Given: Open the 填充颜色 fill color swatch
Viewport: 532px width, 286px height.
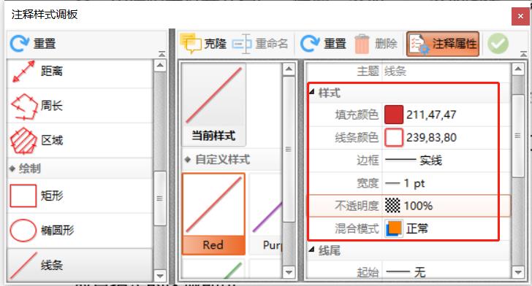Looking at the screenshot, I should (x=394, y=115).
